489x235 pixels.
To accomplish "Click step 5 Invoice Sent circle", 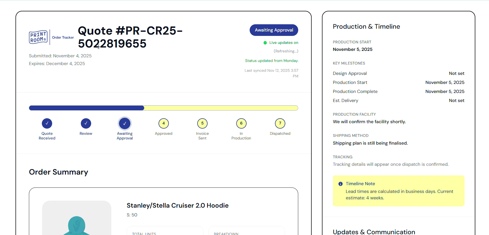I will [x=202, y=123].
